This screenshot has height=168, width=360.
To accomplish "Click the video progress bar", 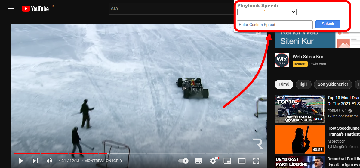I will (x=138, y=153).
